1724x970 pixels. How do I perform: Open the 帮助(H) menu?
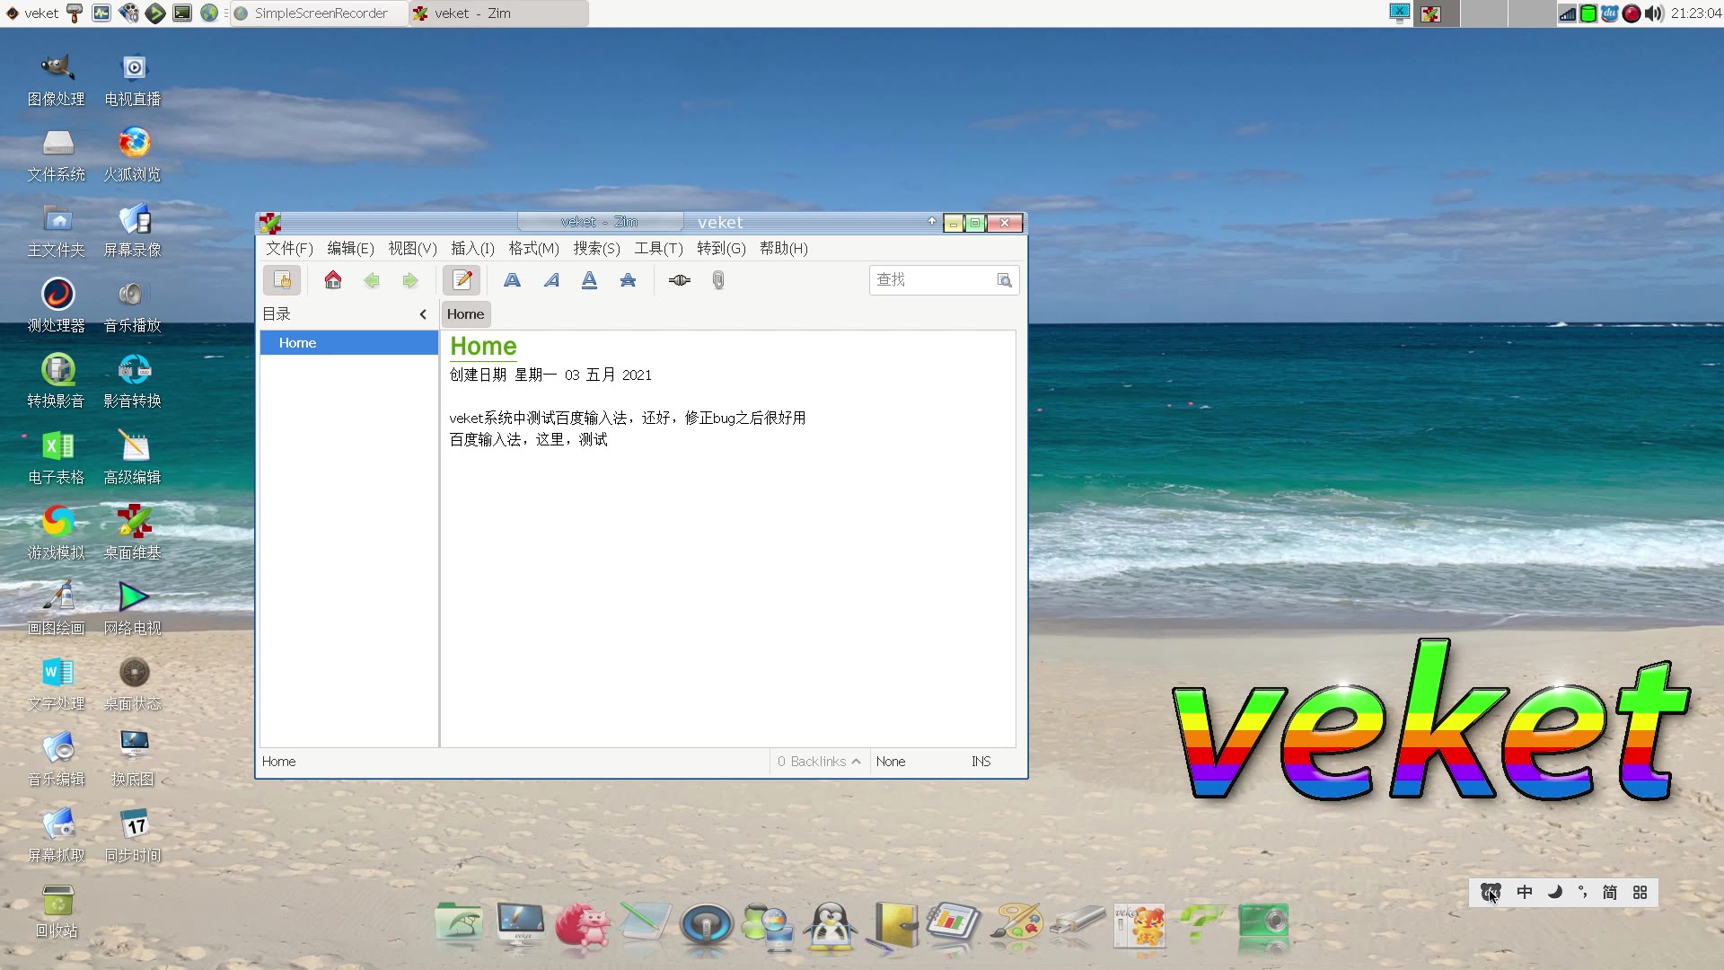pyautogui.click(x=783, y=249)
